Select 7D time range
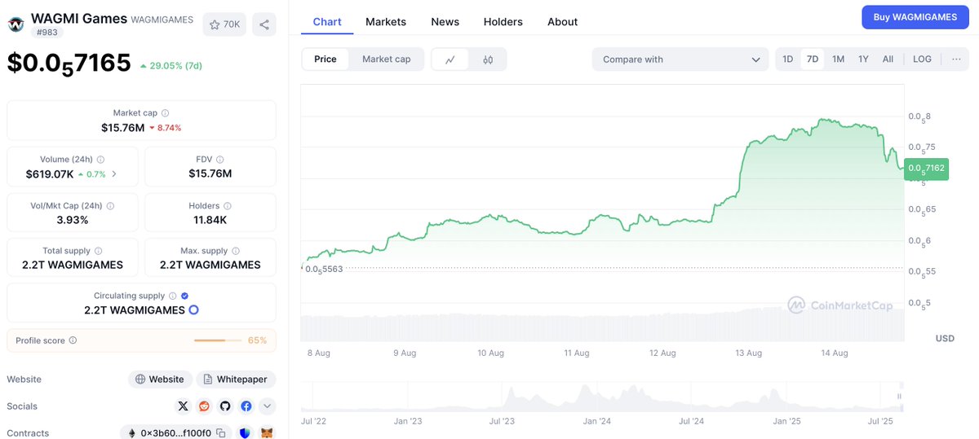This screenshot has width=979, height=439. tap(813, 59)
